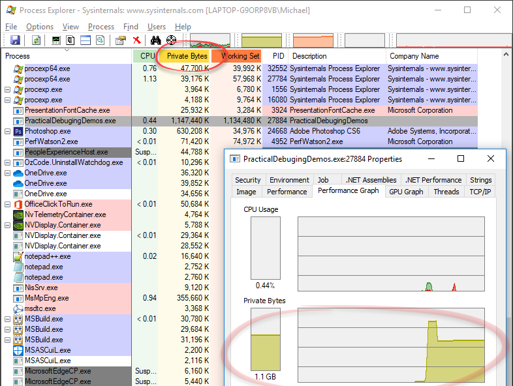
Task: Open the Image tab in Properties
Action: pyautogui.click(x=246, y=192)
